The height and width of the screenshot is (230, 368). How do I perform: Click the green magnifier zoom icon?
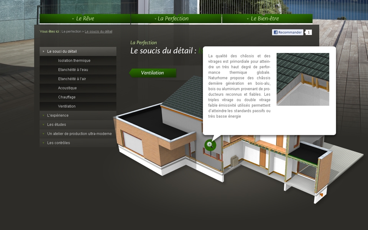pos(210,145)
